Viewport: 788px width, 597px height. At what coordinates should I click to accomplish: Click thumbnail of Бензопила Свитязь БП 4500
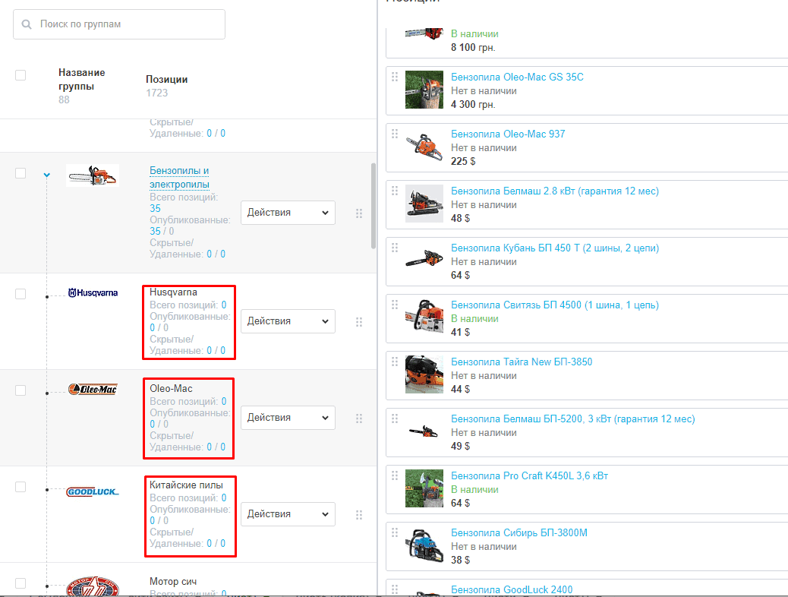[424, 317]
